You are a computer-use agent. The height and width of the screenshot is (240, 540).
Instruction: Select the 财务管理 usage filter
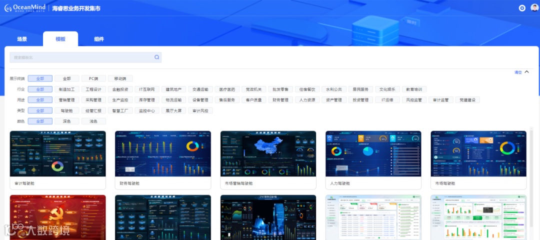click(280, 100)
